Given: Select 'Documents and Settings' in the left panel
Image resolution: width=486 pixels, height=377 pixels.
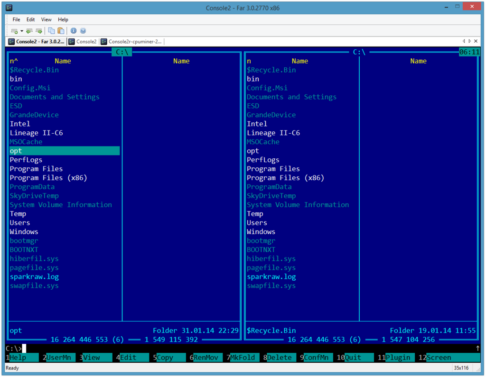Looking at the screenshot, I should [x=55, y=97].
